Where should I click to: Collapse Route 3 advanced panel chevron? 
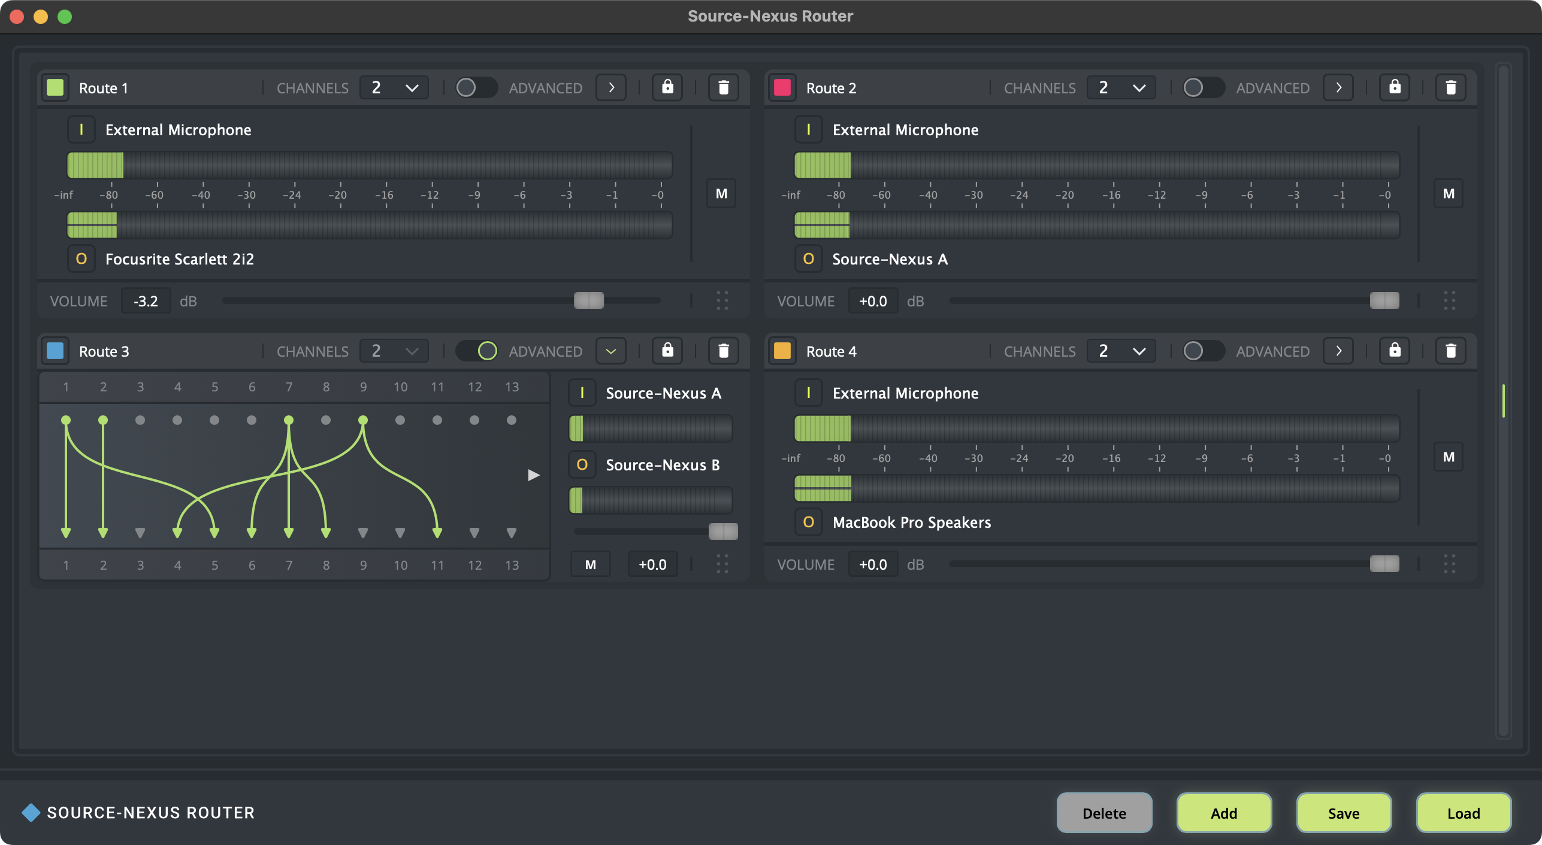pyautogui.click(x=610, y=351)
